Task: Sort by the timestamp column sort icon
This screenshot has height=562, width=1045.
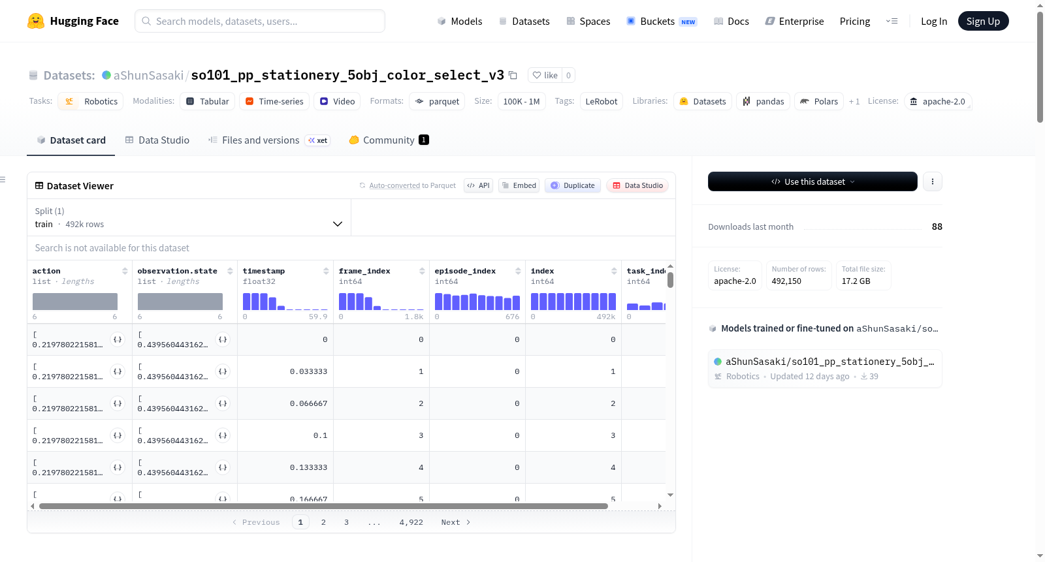Action: pos(326,271)
